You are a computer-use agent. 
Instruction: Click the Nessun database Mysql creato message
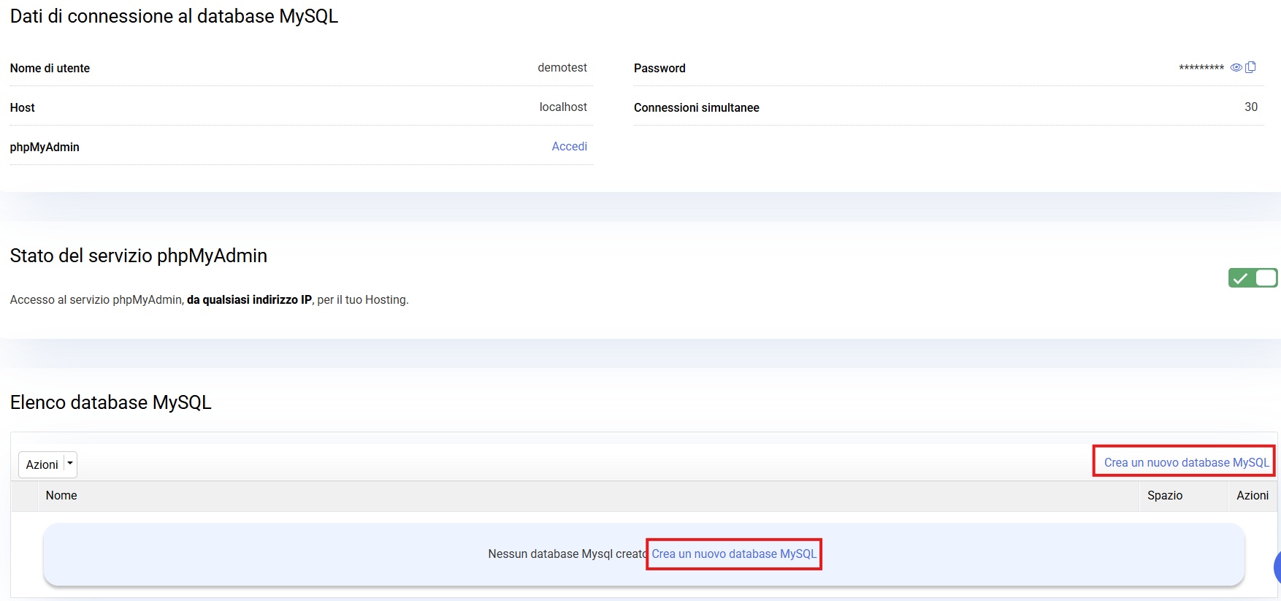(x=567, y=554)
